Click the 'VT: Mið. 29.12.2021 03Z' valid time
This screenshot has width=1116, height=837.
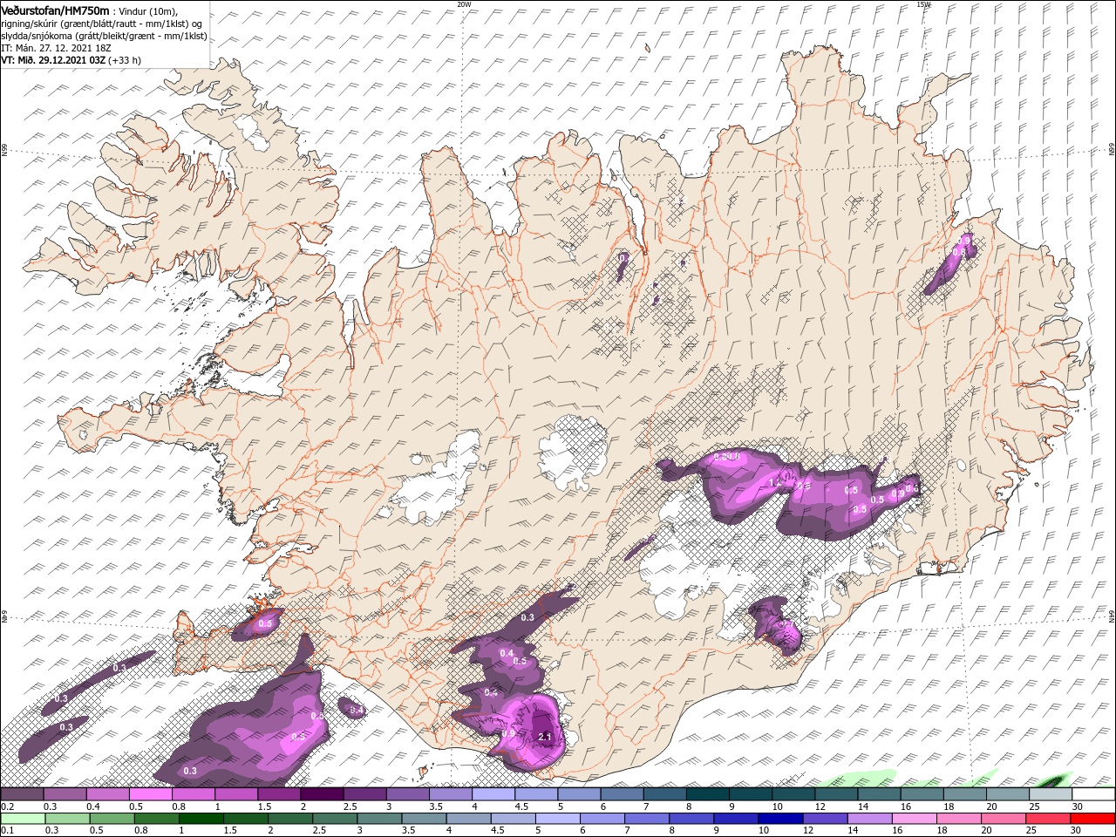(54, 60)
